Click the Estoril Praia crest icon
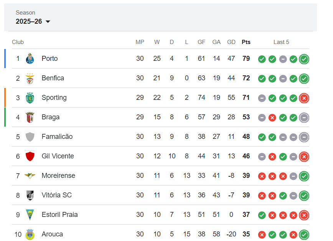 (x=30, y=215)
